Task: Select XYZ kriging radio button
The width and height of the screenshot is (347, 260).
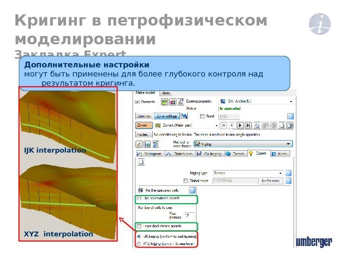Action: 139,244
